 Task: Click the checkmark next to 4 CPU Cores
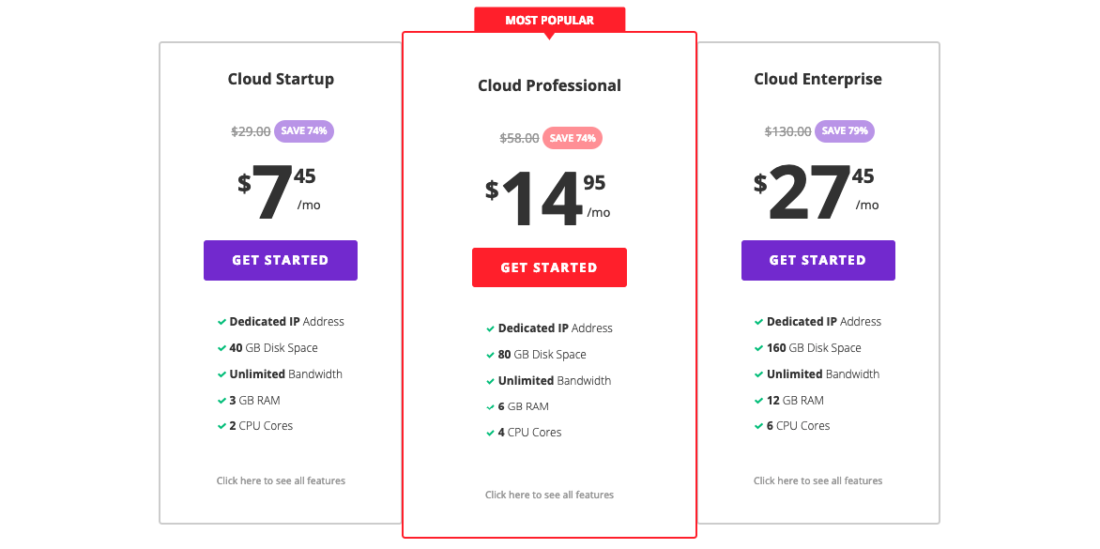point(490,433)
